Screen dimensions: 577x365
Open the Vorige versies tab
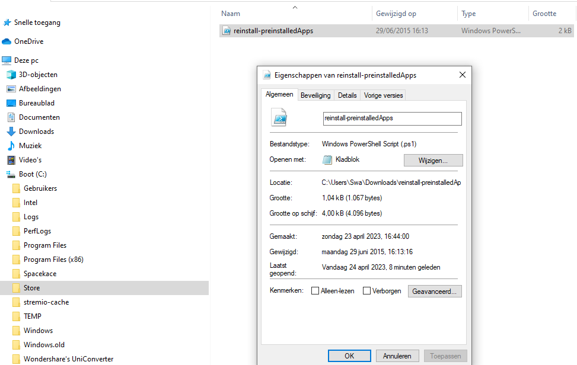pyautogui.click(x=383, y=95)
